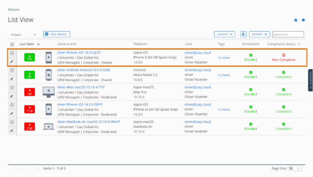Open oliver@zaq.cloud link in iPhone 8 row
The image size is (313, 177).
[x=198, y=52]
